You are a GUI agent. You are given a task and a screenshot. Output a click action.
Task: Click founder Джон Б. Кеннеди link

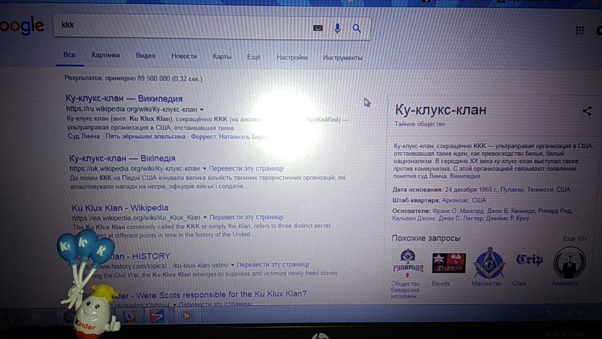point(512,211)
